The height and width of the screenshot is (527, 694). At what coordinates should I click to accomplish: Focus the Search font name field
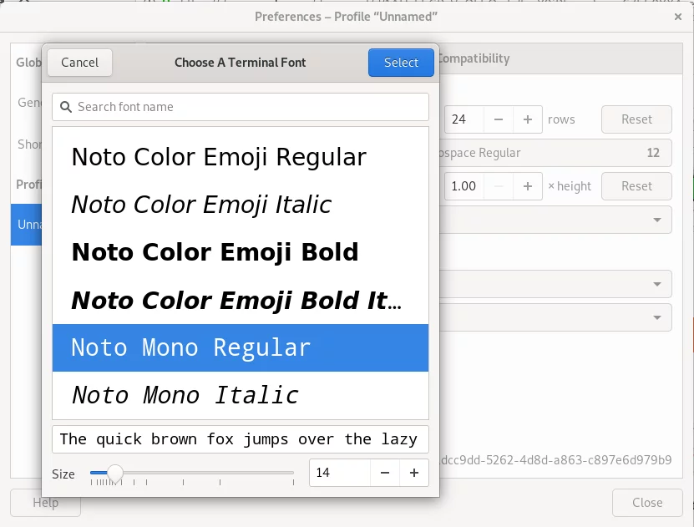[241, 107]
